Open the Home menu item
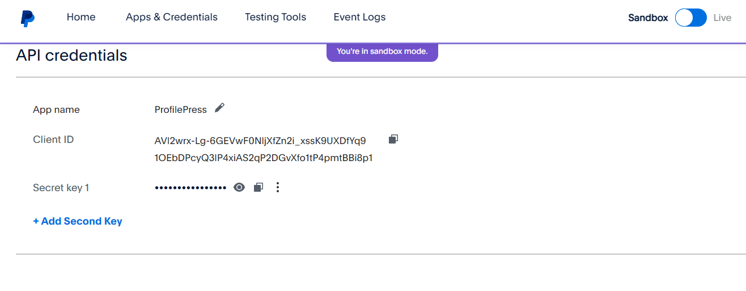 tap(81, 17)
